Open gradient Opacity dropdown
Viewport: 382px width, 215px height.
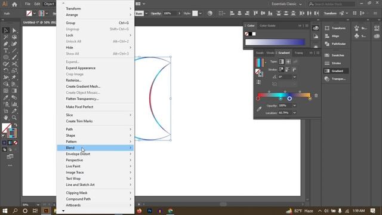coord(294,106)
